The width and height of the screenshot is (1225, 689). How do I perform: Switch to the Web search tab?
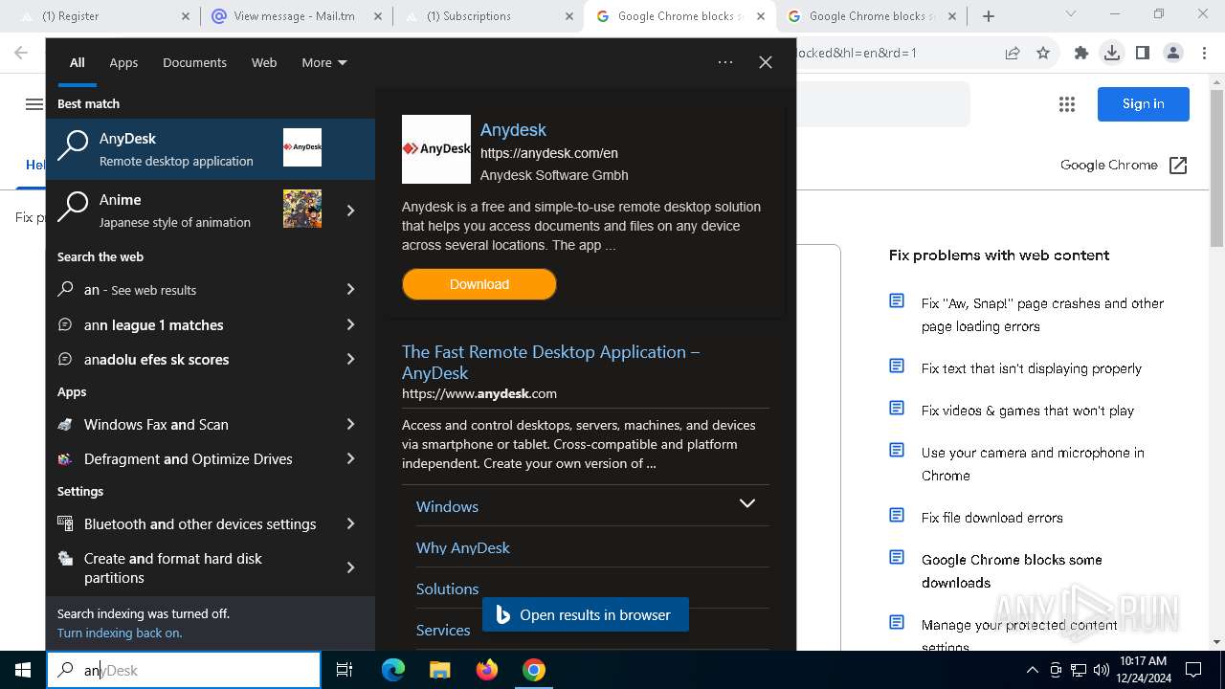click(x=264, y=62)
